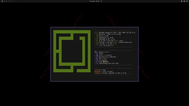Click the text 3840x2160 @ 2x, 60 Hz

click(x=106, y=37)
